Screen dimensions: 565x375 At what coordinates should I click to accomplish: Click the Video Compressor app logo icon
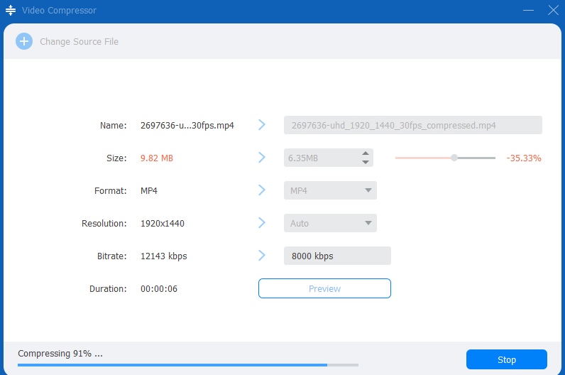pos(11,11)
